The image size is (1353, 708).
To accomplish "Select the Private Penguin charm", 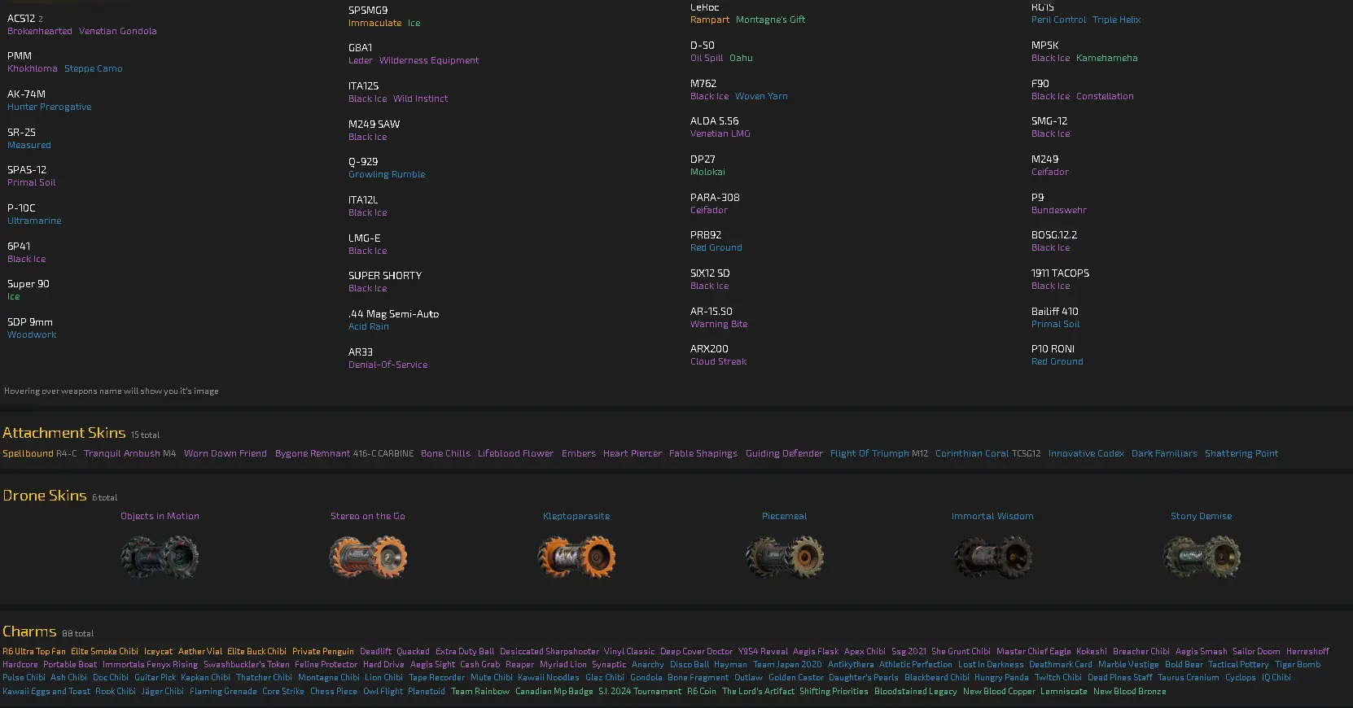I will coord(322,651).
